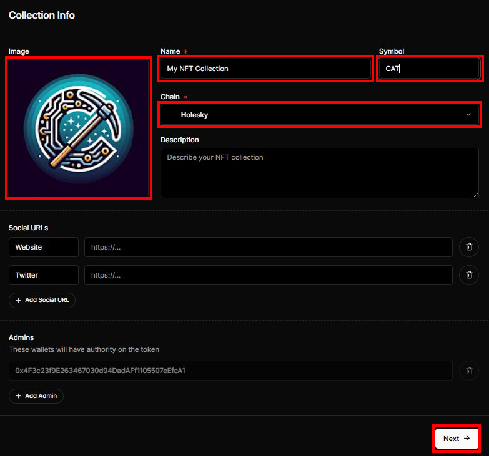Click the Website social type field
This screenshot has width=489, height=456.
point(44,247)
